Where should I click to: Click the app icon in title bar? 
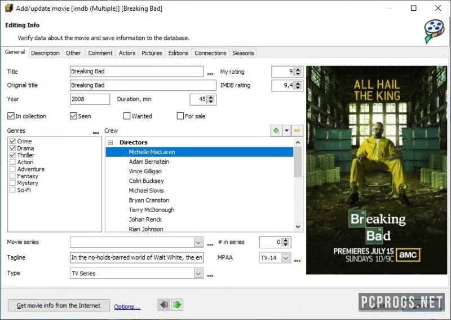pos(9,8)
